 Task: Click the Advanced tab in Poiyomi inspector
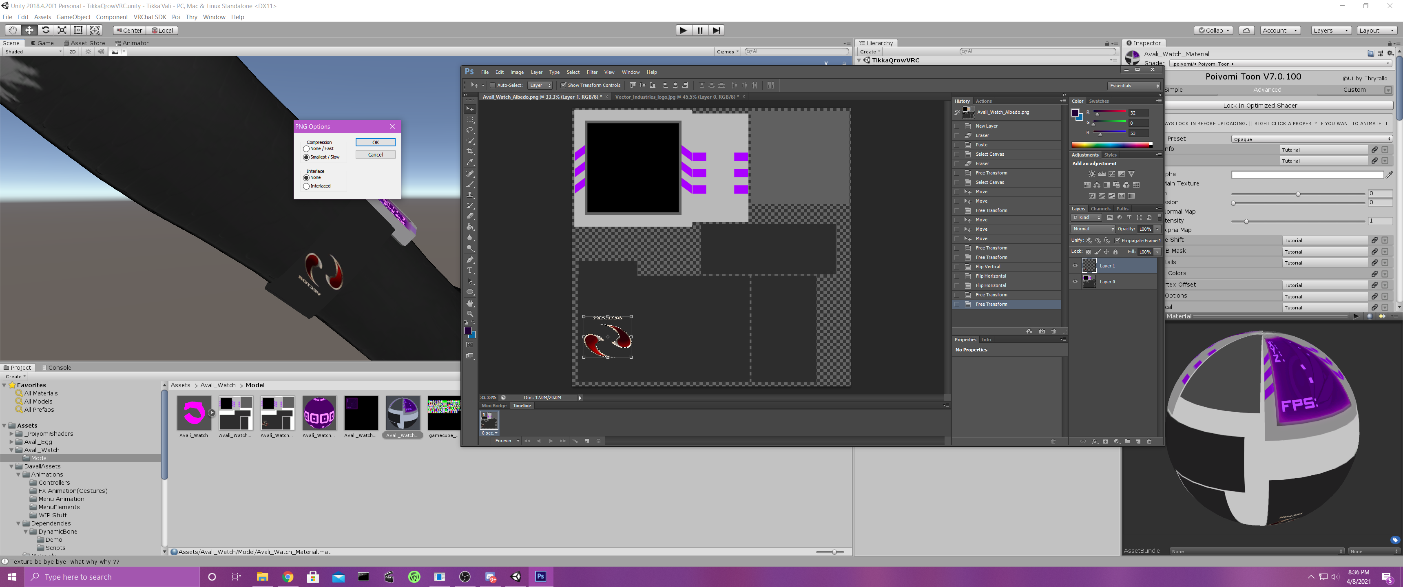[x=1267, y=90]
